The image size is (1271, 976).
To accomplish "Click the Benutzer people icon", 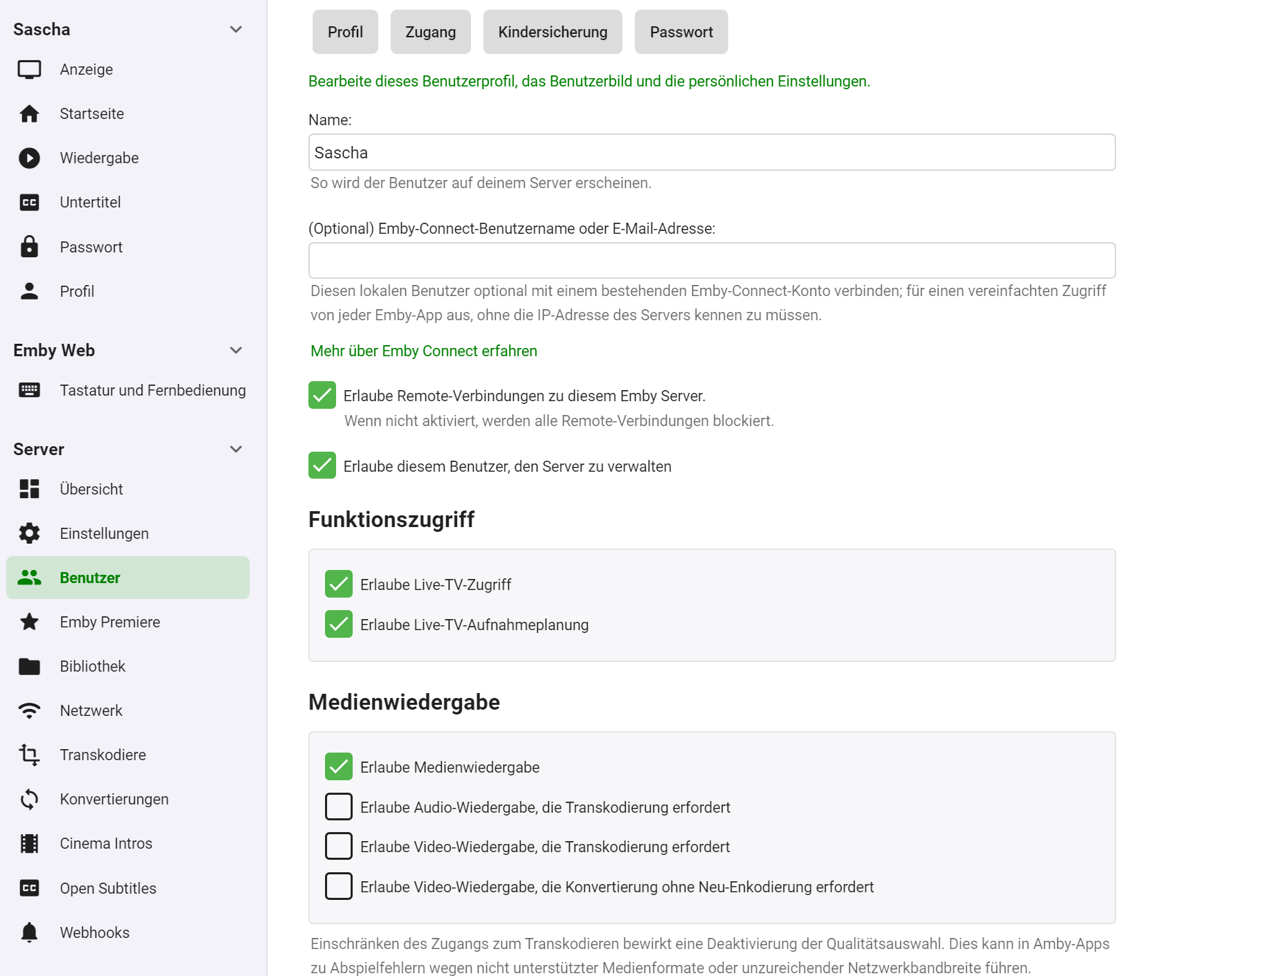I will 29,578.
